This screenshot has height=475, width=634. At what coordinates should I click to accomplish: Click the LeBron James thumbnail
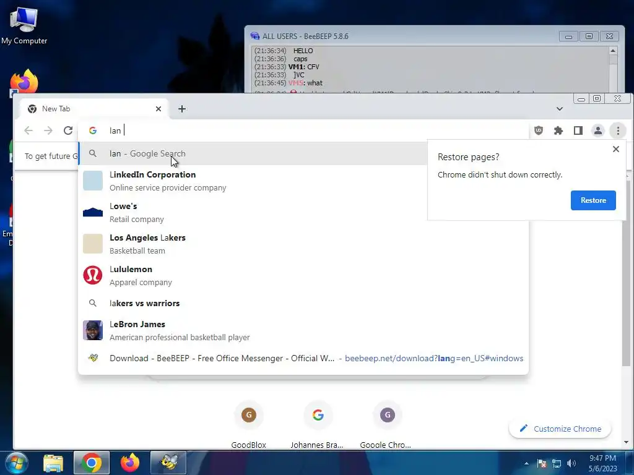[x=93, y=330]
